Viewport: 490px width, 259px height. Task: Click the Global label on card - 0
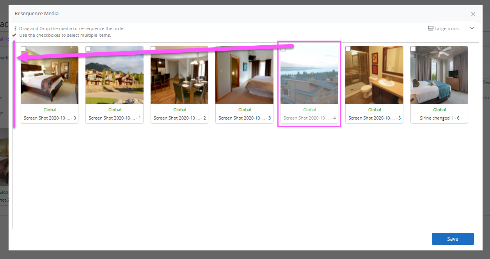pos(50,110)
